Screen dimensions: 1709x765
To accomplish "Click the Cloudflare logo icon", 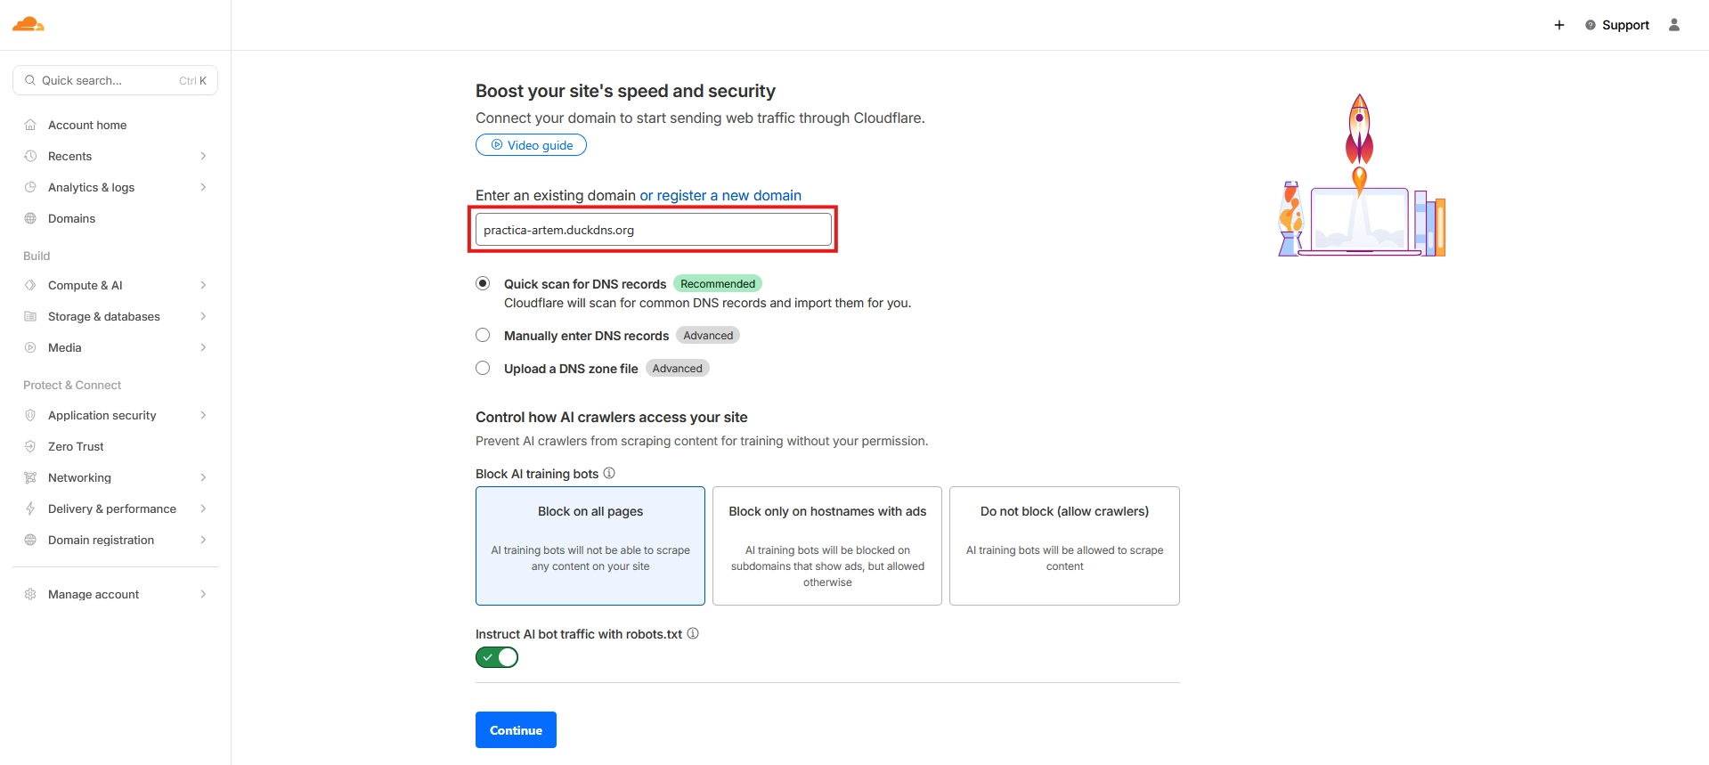I will (x=28, y=24).
